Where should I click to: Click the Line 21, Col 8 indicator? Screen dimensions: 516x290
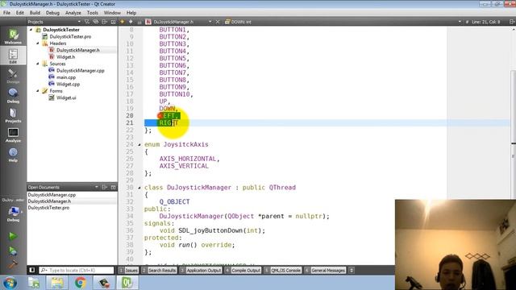click(485, 22)
